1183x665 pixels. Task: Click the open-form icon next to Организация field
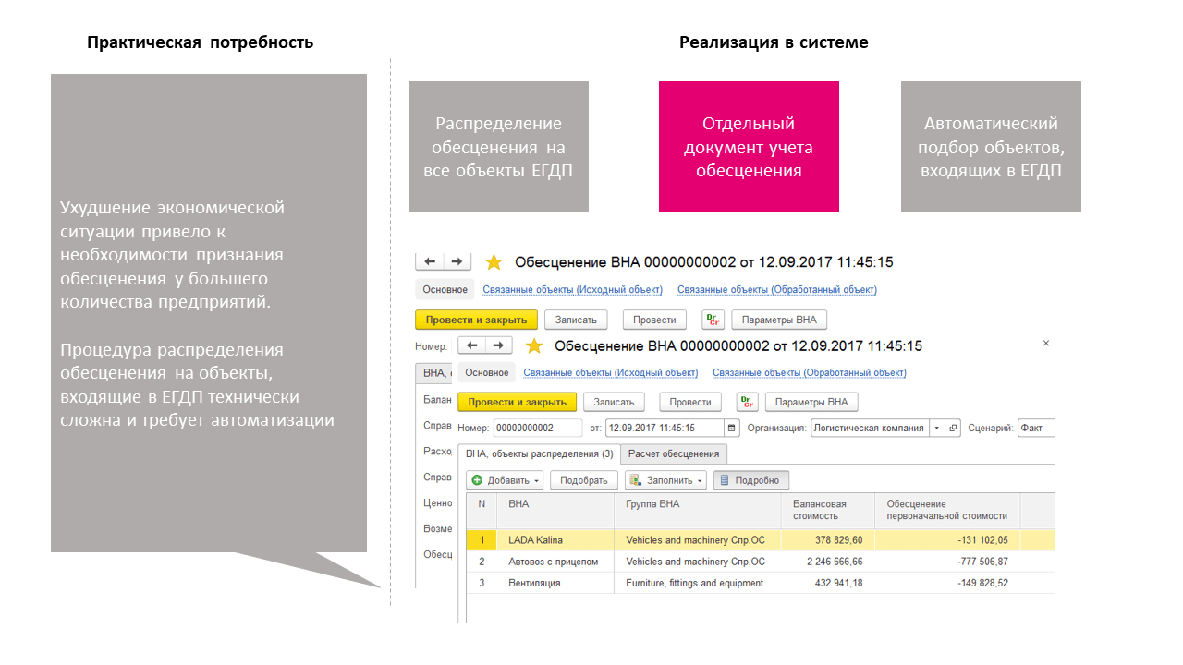click(x=953, y=428)
